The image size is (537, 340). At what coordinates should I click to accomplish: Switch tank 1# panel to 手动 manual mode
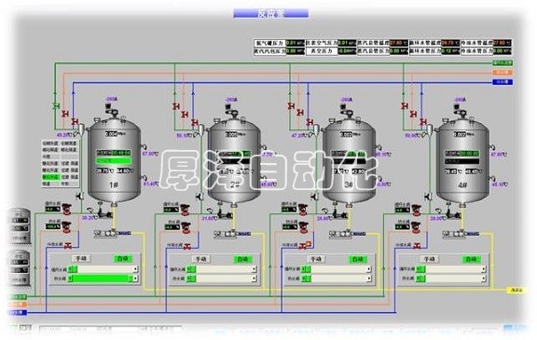[x=81, y=259]
